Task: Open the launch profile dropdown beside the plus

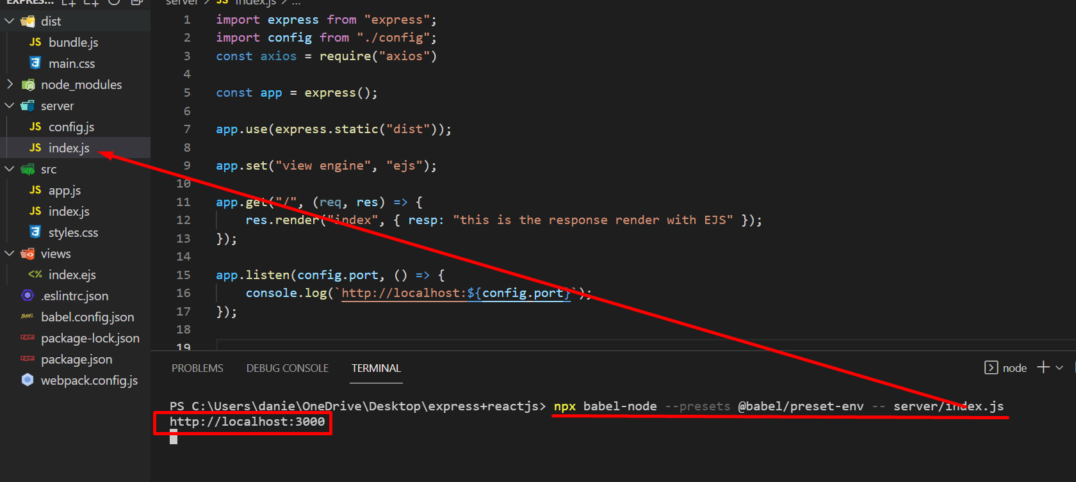Action: point(1059,368)
